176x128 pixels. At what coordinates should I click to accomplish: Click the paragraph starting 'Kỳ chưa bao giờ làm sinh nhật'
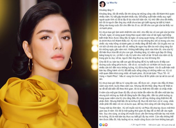pyautogui.click(x=137, y=45)
